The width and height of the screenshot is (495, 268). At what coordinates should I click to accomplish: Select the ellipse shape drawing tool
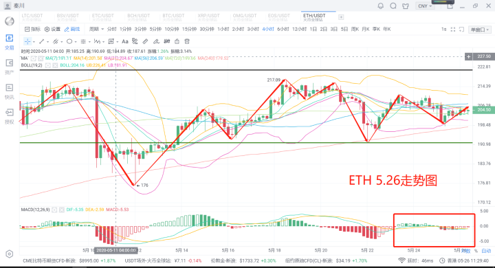69,41
